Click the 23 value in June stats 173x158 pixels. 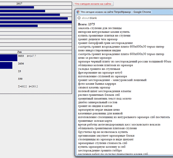point(19,71)
